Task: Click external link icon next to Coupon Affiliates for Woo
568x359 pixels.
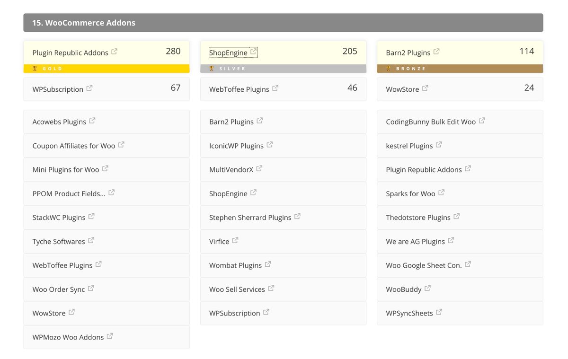Action: (121, 145)
